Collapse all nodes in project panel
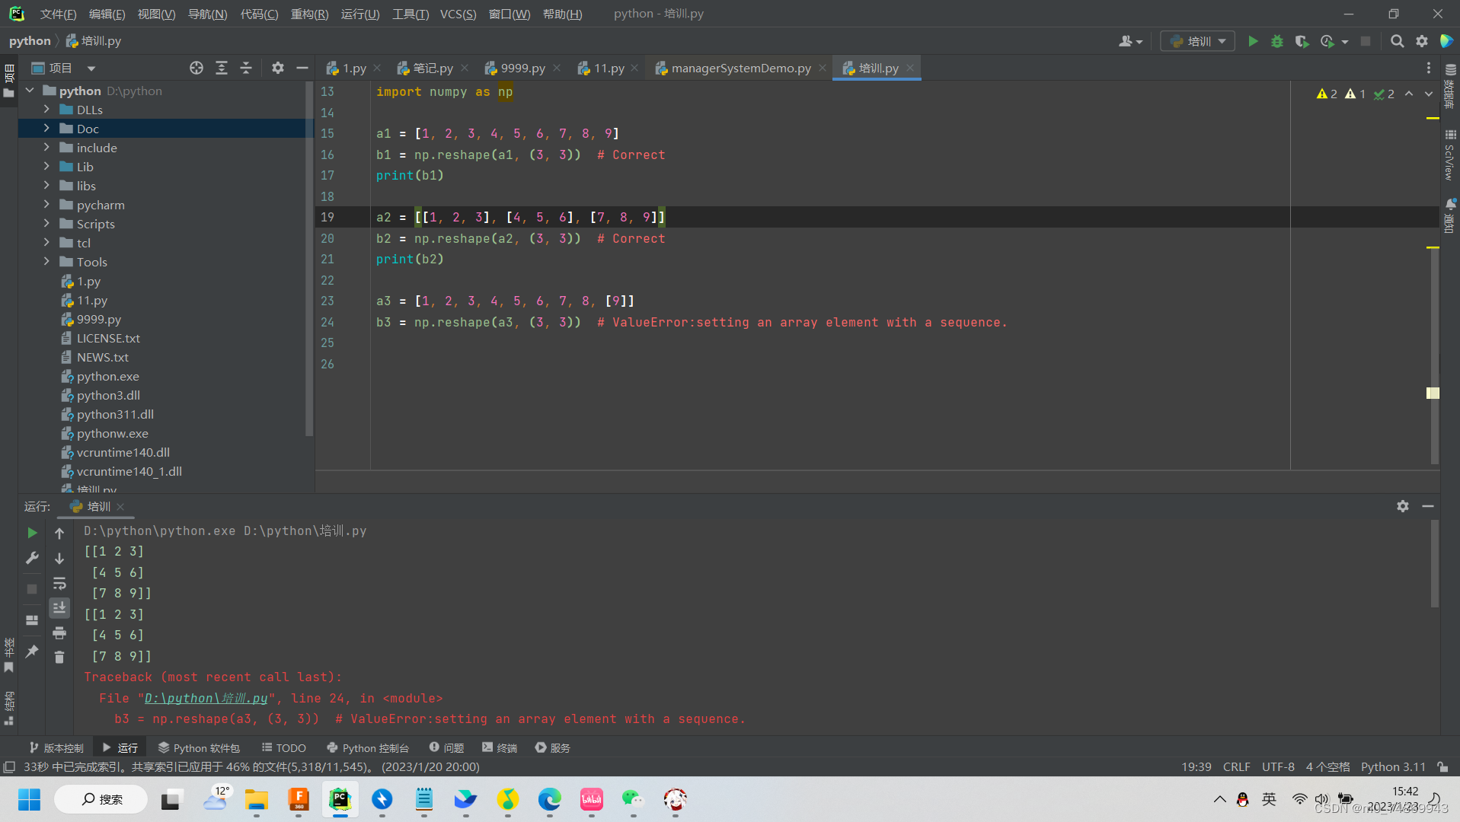The height and width of the screenshot is (822, 1460). click(x=246, y=68)
